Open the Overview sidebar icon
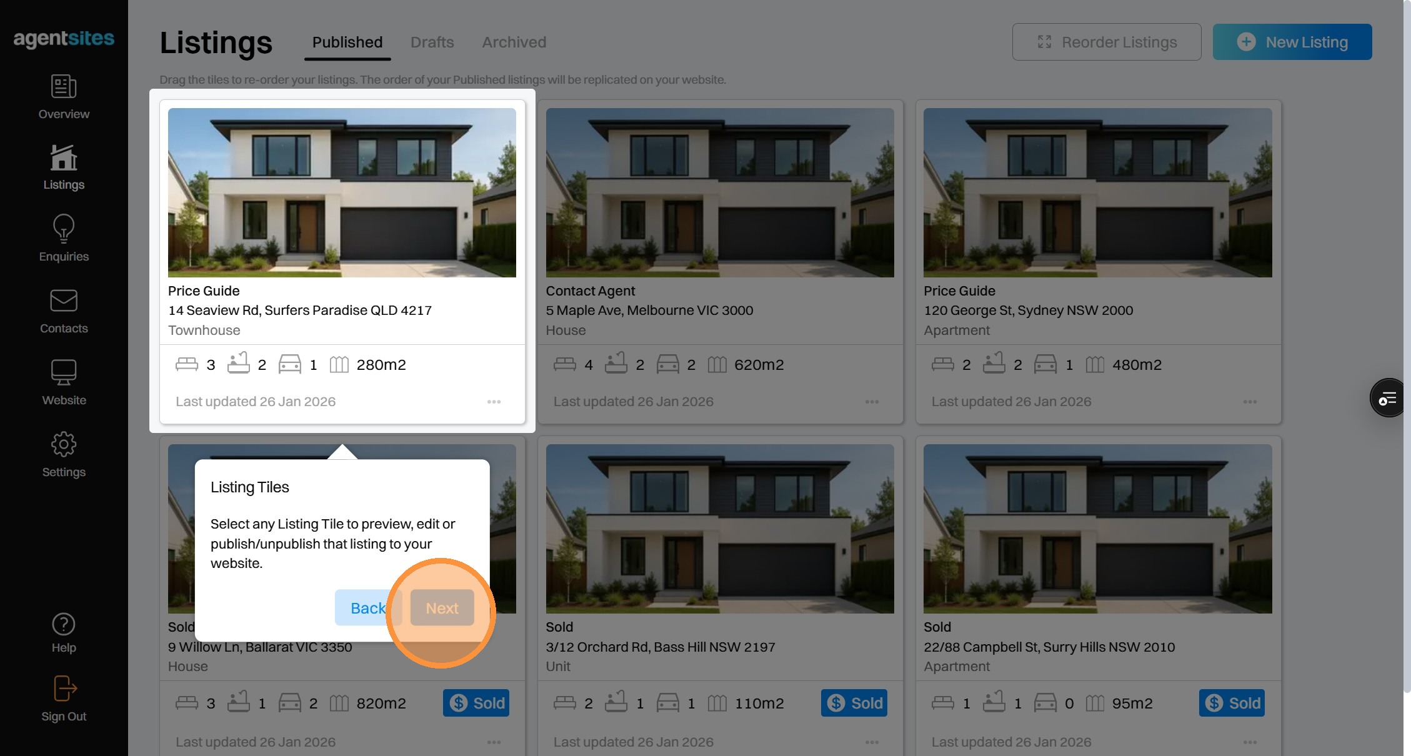 (64, 87)
